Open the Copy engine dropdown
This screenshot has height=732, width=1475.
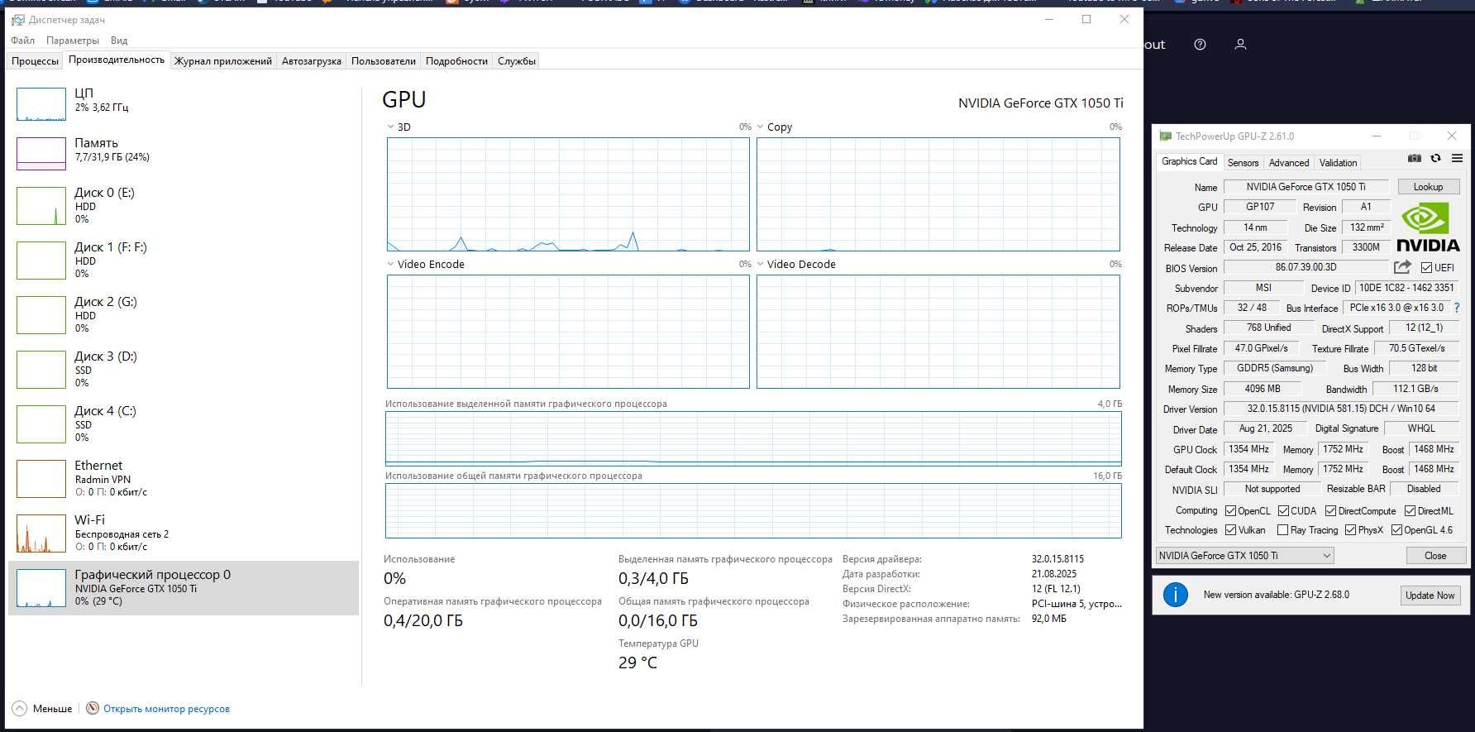coord(760,127)
